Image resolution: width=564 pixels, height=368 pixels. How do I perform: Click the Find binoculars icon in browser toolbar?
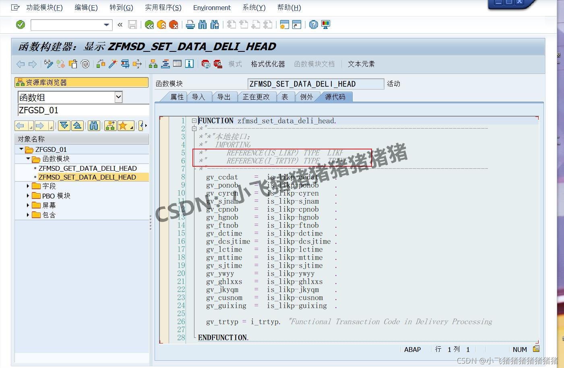[x=94, y=126]
